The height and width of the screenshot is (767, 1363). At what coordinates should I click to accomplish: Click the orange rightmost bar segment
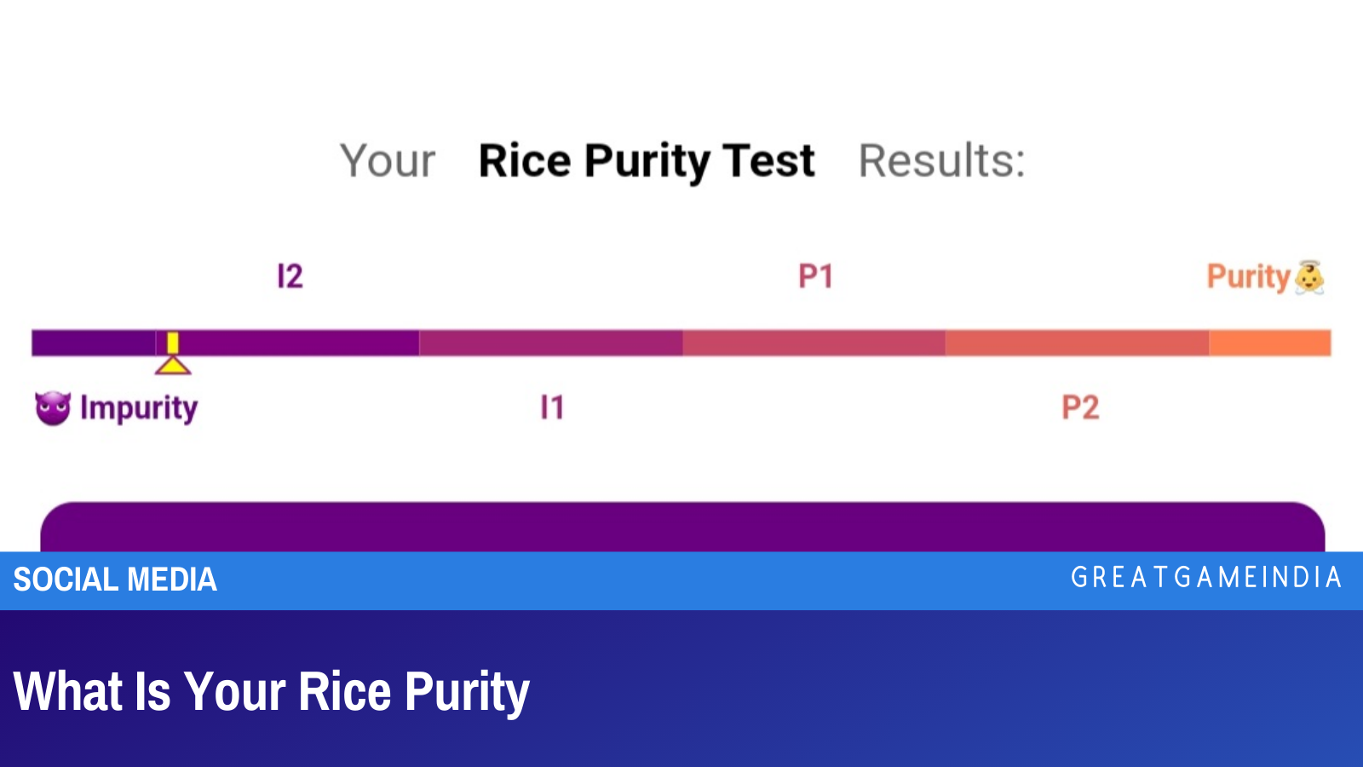[1269, 343]
